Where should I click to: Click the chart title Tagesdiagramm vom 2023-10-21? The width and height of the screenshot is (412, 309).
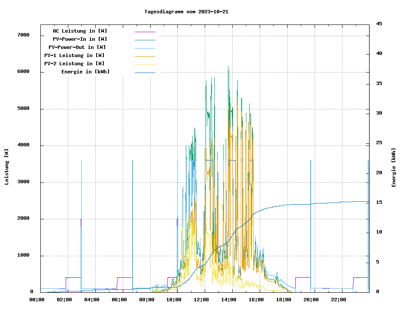(186, 12)
